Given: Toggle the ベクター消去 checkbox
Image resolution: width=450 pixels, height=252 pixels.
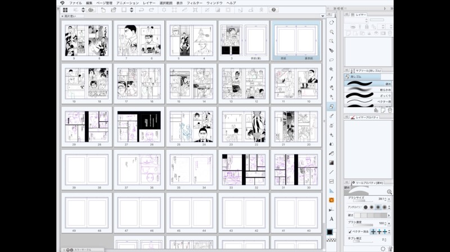Looking at the screenshot, I should (x=349, y=231).
